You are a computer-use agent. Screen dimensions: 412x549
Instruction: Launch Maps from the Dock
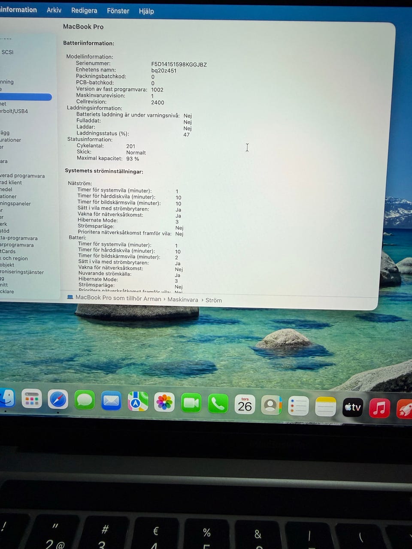[138, 402]
